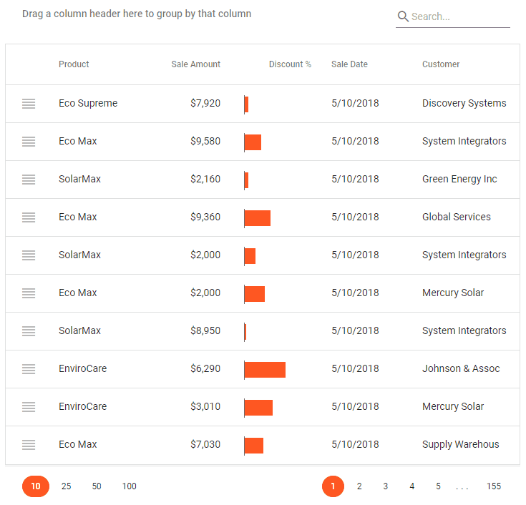Click drag handle for $9,580 Eco Max row
The width and height of the screenshot is (526, 505).
[x=29, y=142]
